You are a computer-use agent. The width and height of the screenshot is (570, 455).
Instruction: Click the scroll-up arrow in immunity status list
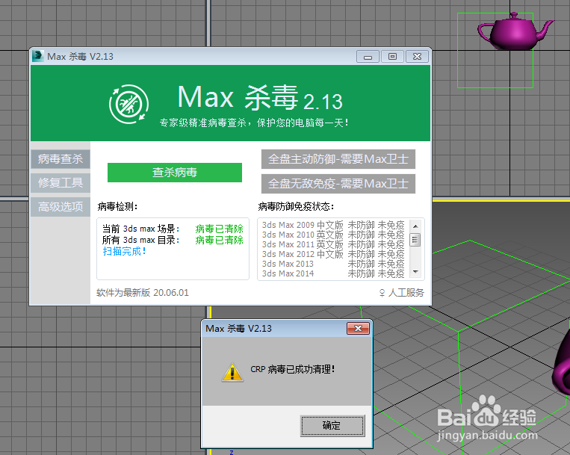pos(415,226)
